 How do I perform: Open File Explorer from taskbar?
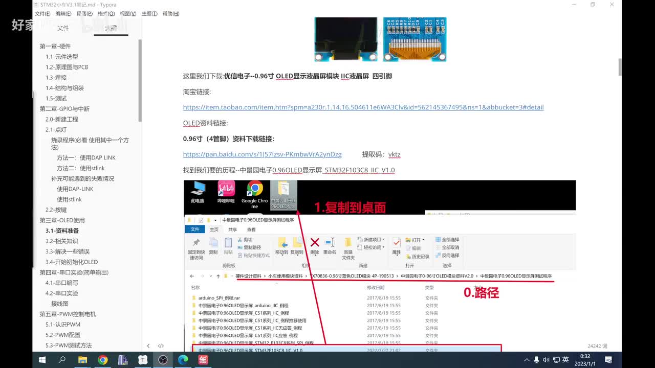click(x=82, y=360)
